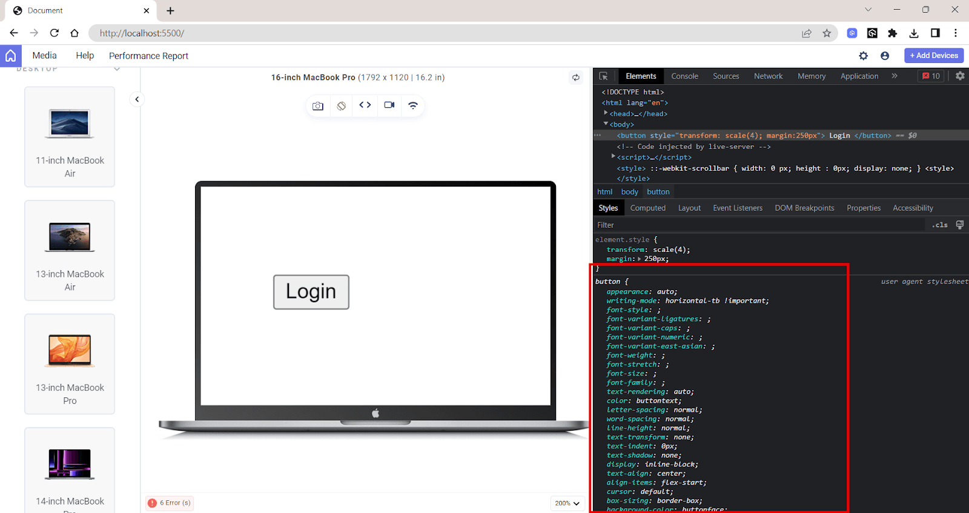Click the Add Devices button
Screen dimensions: 969x513
pos(934,56)
